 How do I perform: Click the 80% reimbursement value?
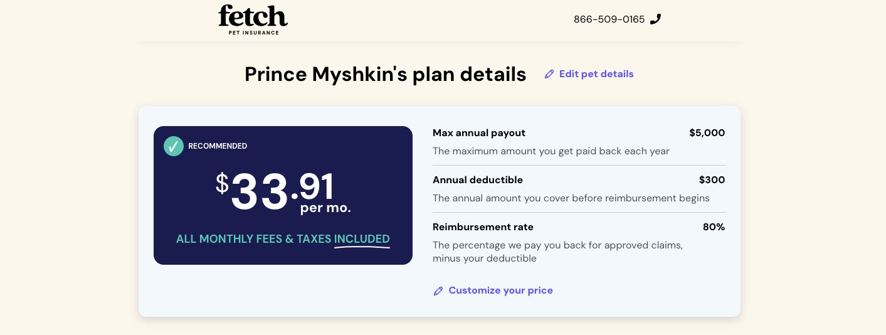pyautogui.click(x=714, y=227)
